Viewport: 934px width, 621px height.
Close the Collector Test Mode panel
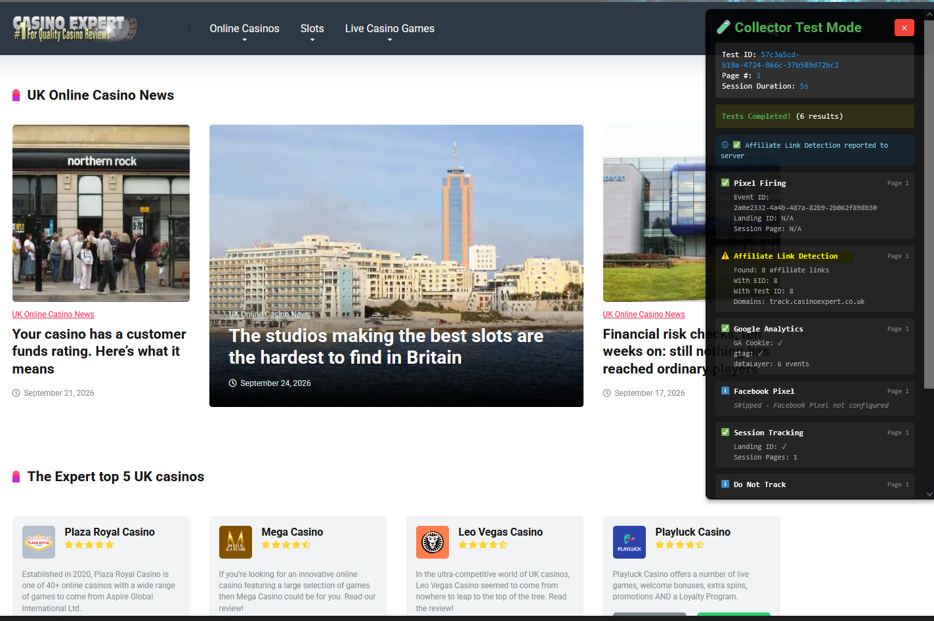point(904,28)
